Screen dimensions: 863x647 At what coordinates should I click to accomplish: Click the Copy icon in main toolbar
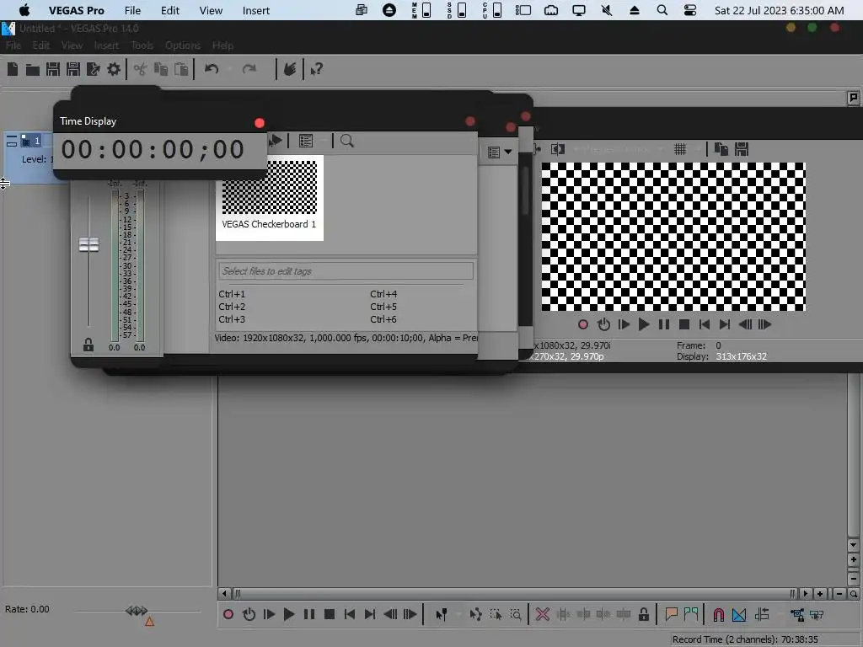pyautogui.click(x=161, y=69)
